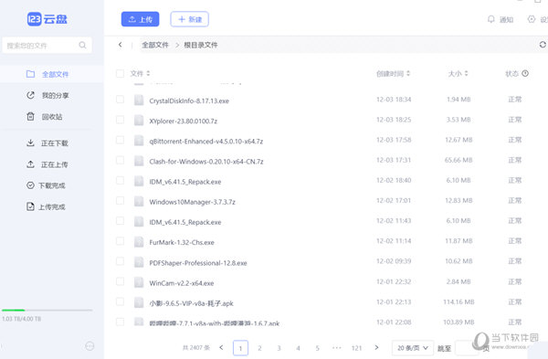Open file Windows10Manager-3.7.3.7z
Image resolution: width=548 pixels, height=359 pixels.
[192, 202]
